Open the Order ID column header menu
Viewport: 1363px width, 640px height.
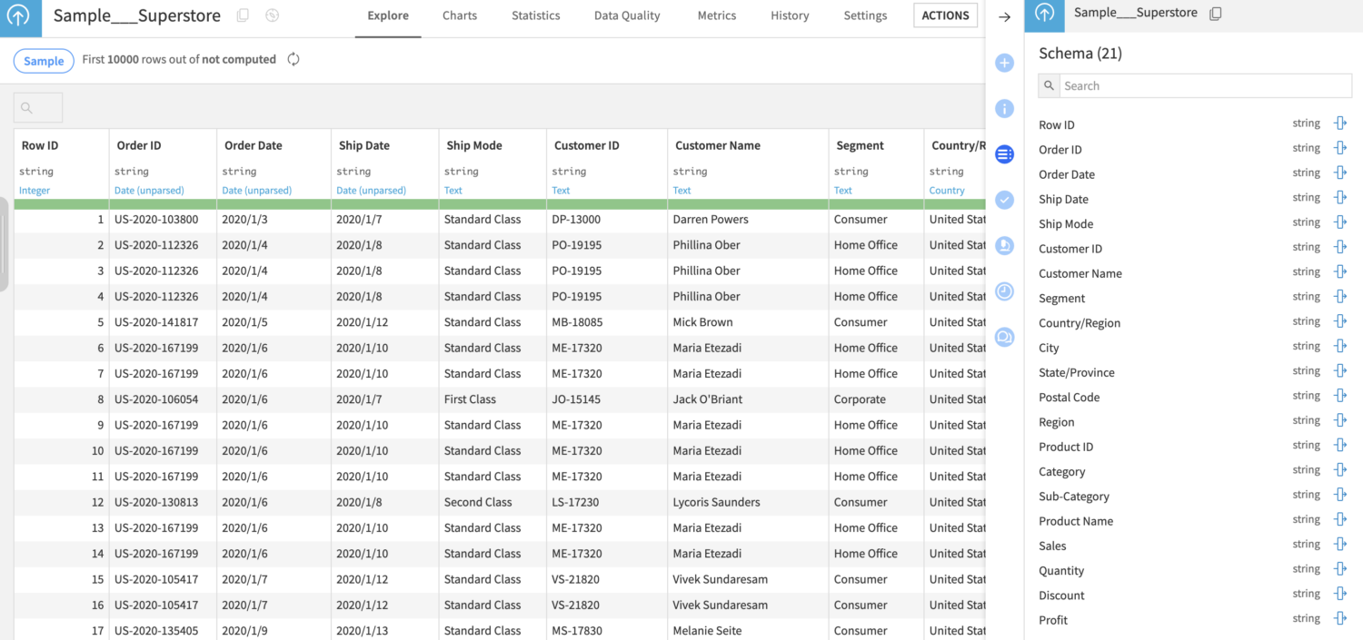point(139,145)
